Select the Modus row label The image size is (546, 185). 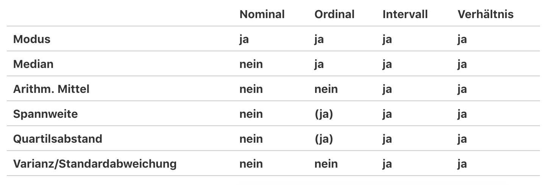[x=32, y=39]
